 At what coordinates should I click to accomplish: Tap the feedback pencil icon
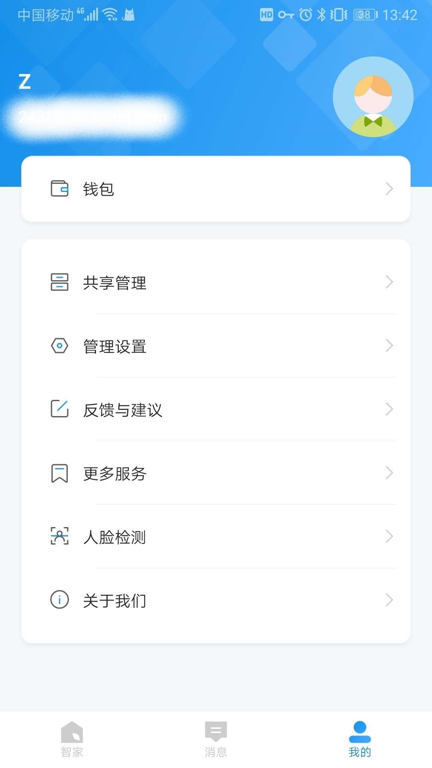60,409
